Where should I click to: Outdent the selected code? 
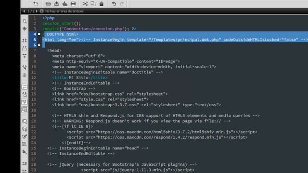click(x=25, y=171)
